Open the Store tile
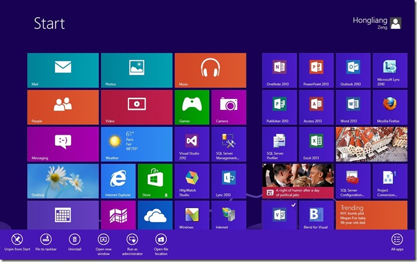This screenshot has width=417, height=262. [x=155, y=181]
